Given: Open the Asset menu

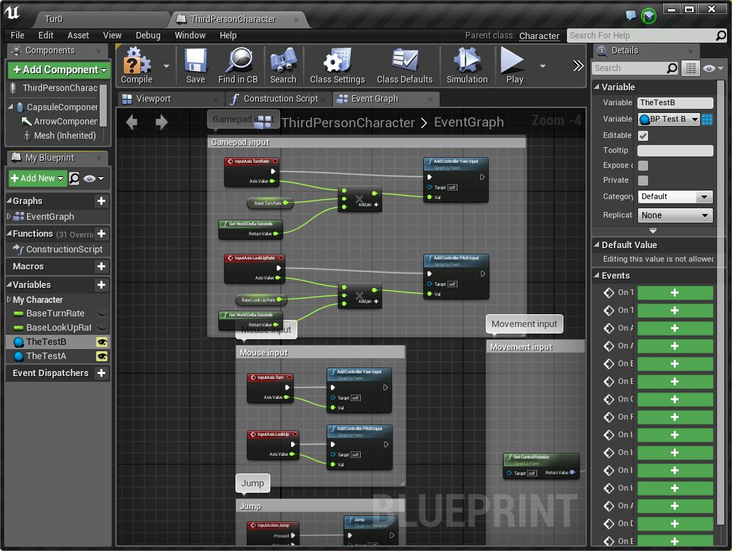Looking at the screenshot, I should [x=78, y=36].
